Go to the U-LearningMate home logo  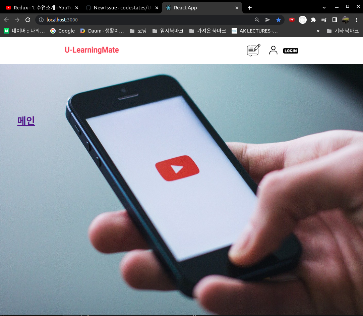pos(92,50)
